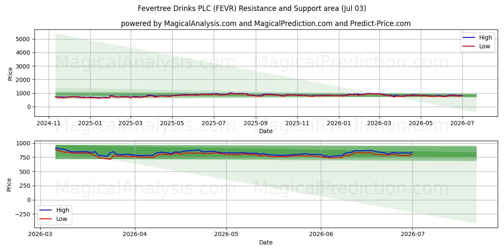The image size is (504, 252).
Task: Click the 'Price' label beside the lower chart
Action: [x=10, y=184]
